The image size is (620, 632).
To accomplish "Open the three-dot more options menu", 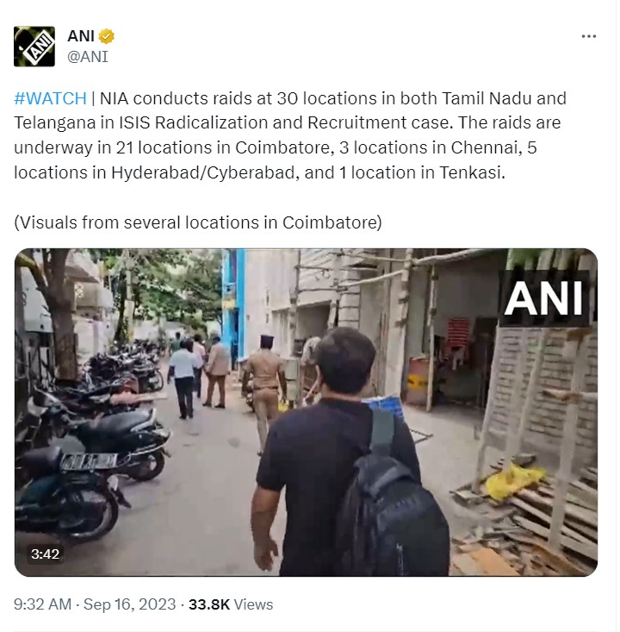I will [x=589, y=36].
